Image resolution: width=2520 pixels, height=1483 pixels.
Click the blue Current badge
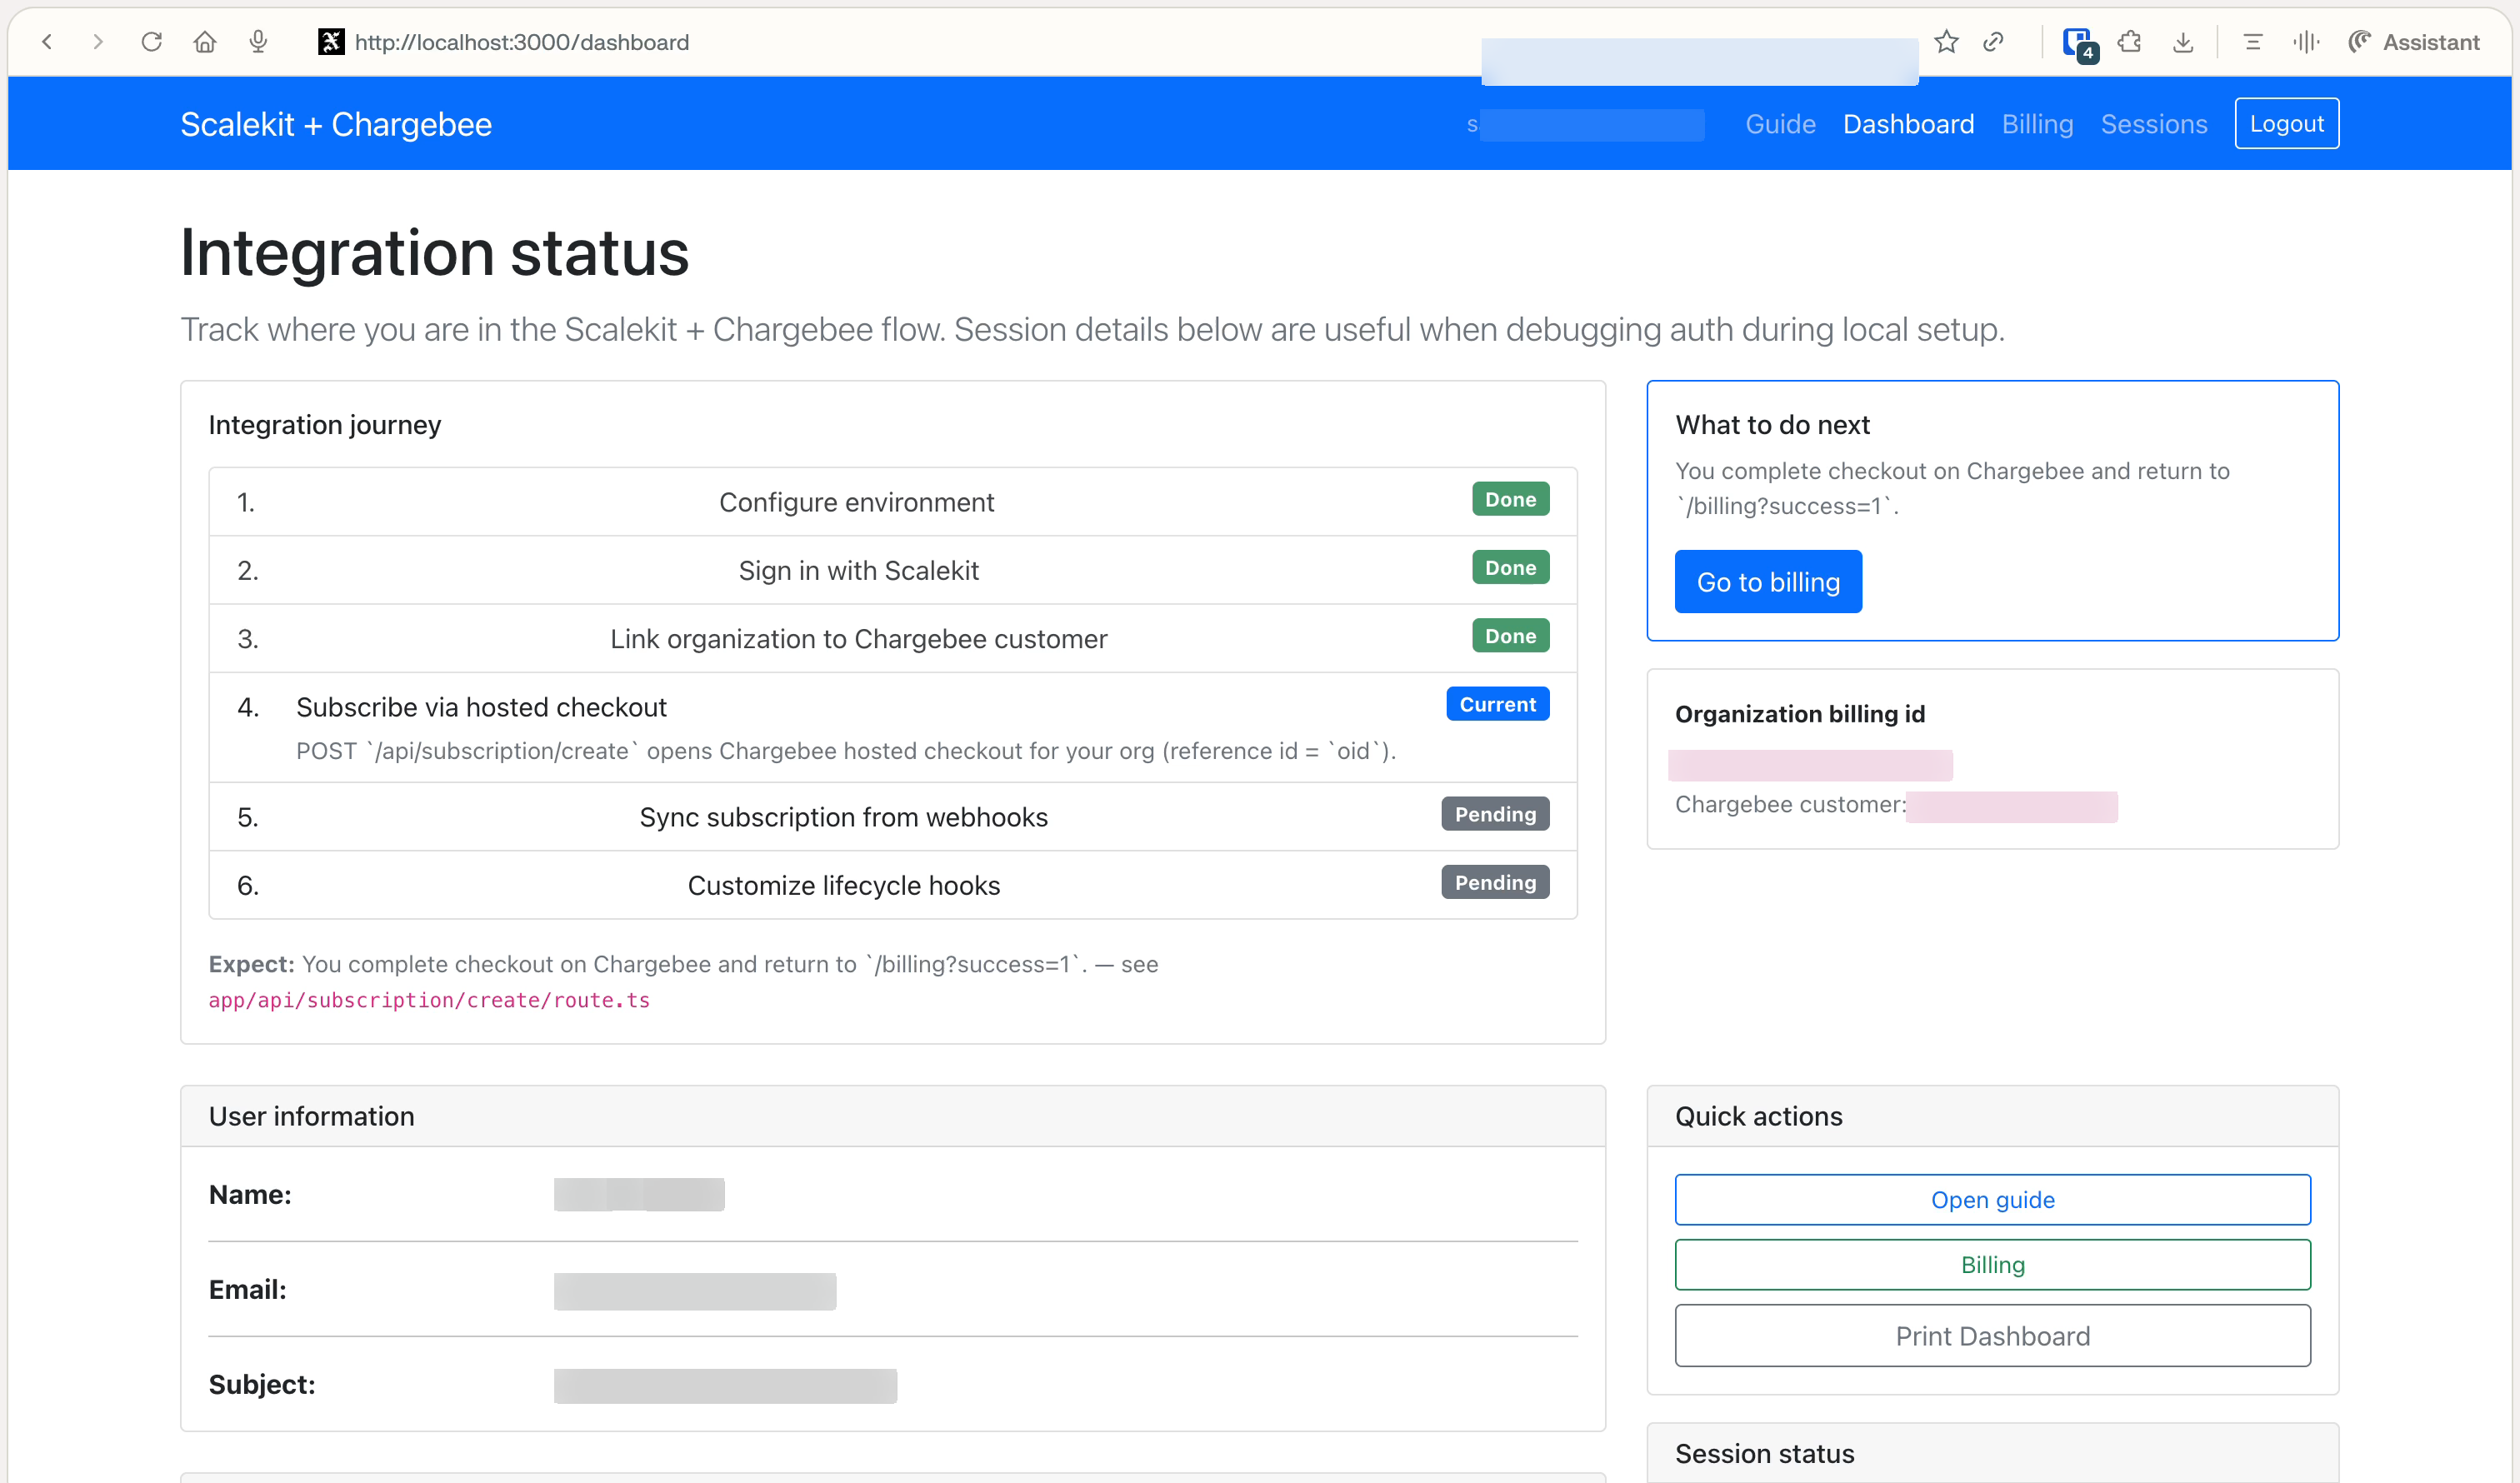[1497, 704]
